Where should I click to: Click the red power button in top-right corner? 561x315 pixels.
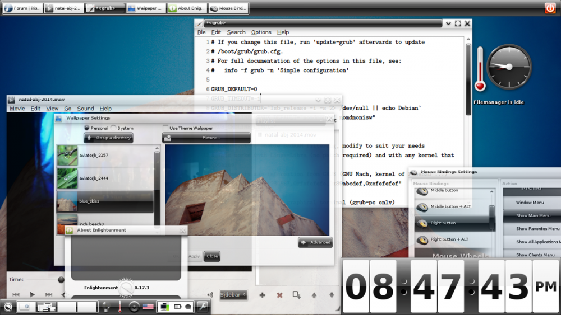click(550, 8)
